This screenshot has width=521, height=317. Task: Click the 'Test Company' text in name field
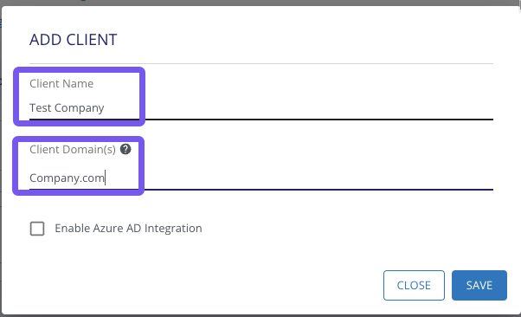pos(67,107)
